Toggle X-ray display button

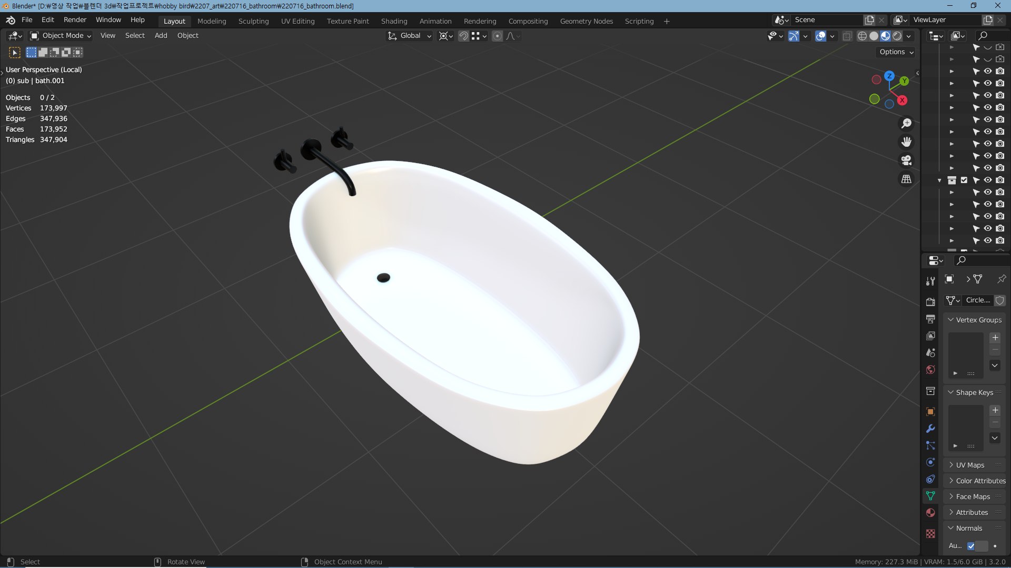847,36
